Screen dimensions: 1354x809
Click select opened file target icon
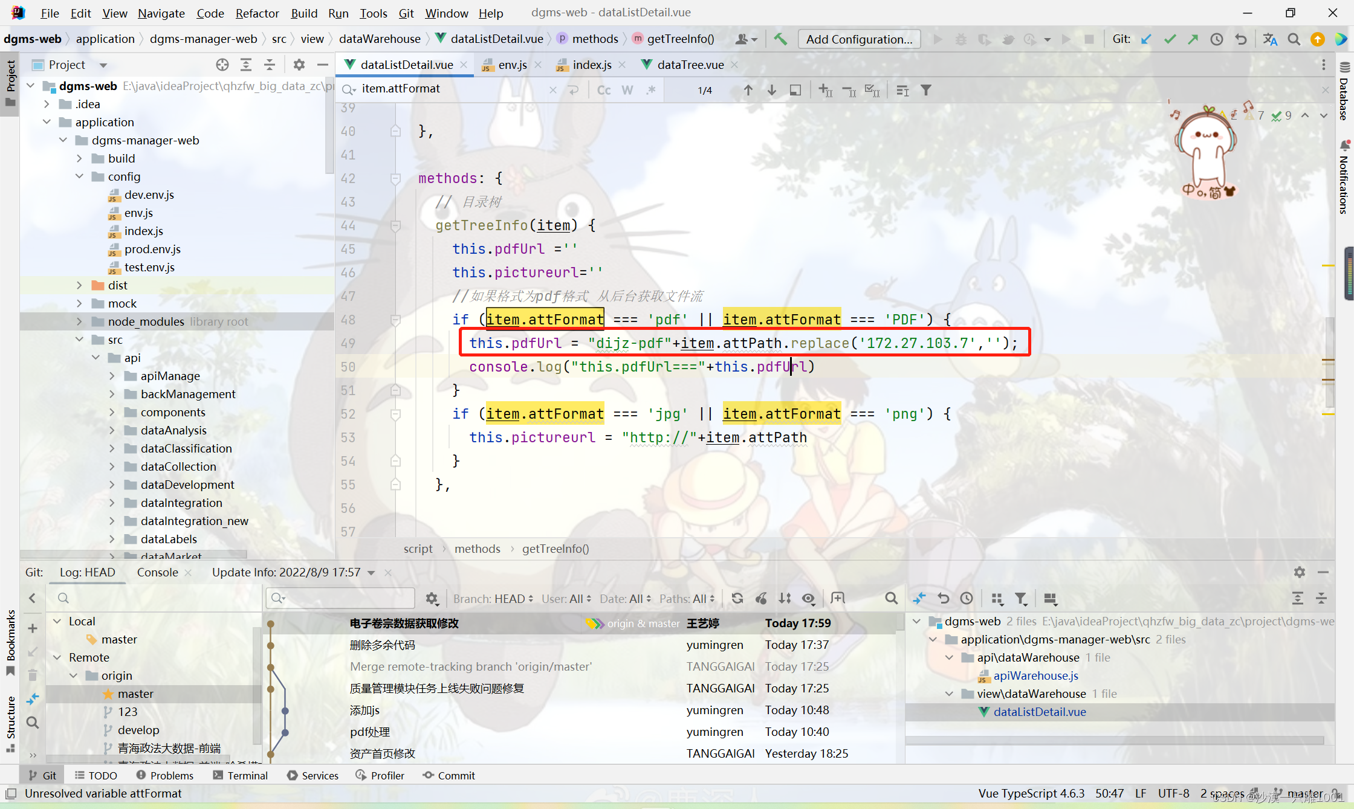click(x=222, y=65)
